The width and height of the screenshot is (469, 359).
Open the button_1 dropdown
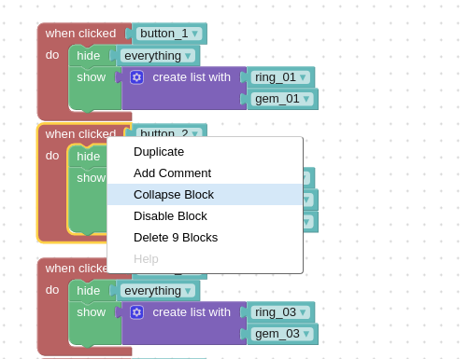pos(169,34)
